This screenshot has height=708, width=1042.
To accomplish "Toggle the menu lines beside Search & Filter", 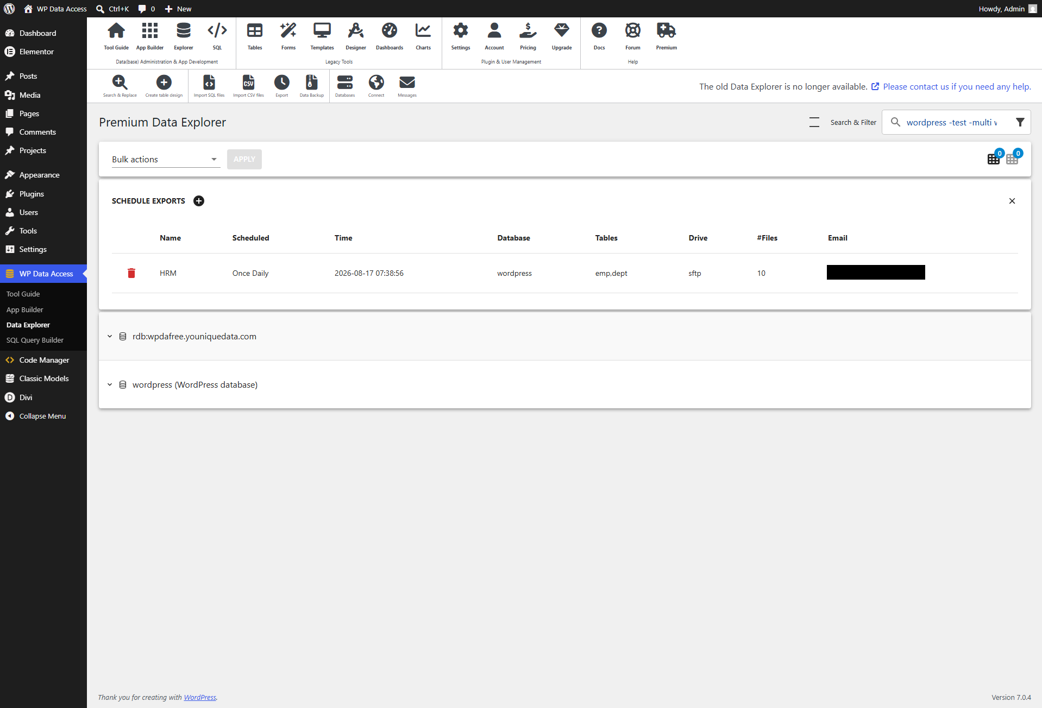I will coord(814,122).
